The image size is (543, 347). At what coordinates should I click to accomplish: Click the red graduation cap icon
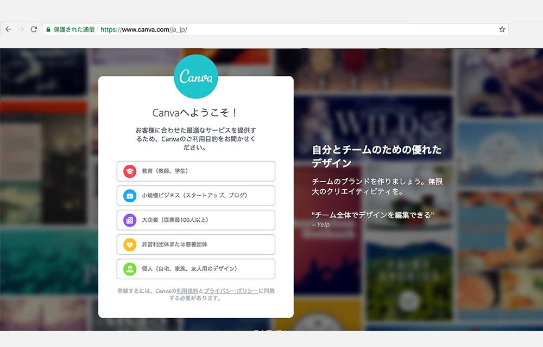click(130, 171)
